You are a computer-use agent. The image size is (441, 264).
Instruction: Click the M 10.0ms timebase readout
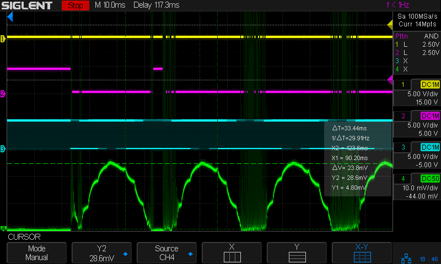click(110, 5)
